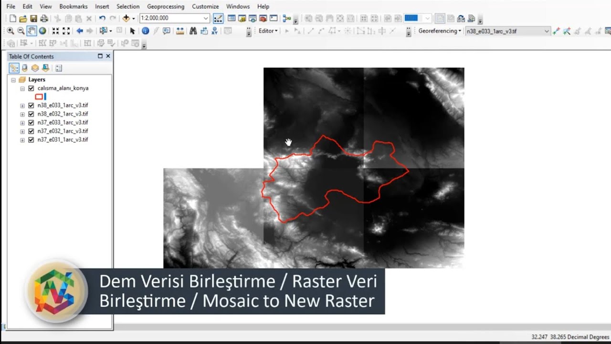Open the Georeferencing dropdown menu
611x344 pixels.
click(x=440, y=31)
